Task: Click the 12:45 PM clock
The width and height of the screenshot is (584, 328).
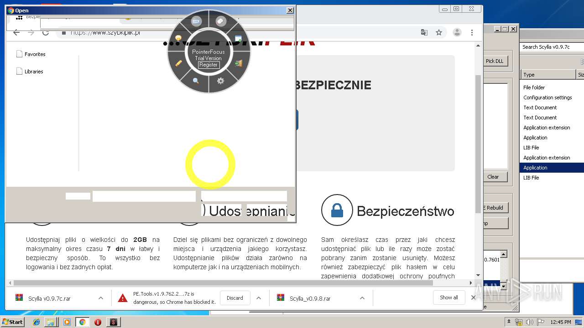Action: [560, 322]
